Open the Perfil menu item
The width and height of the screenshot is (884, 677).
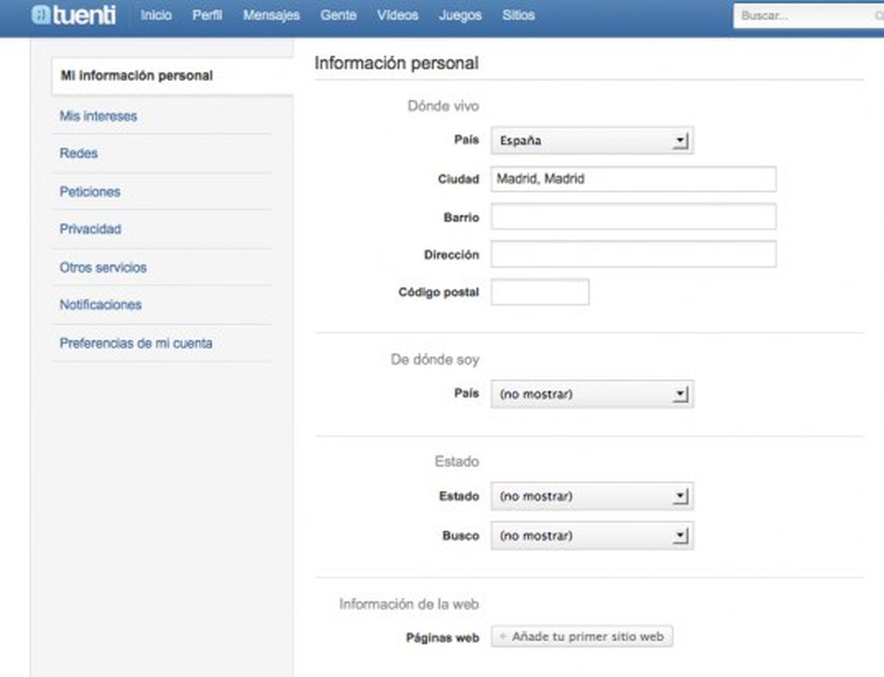coord(207,15)
